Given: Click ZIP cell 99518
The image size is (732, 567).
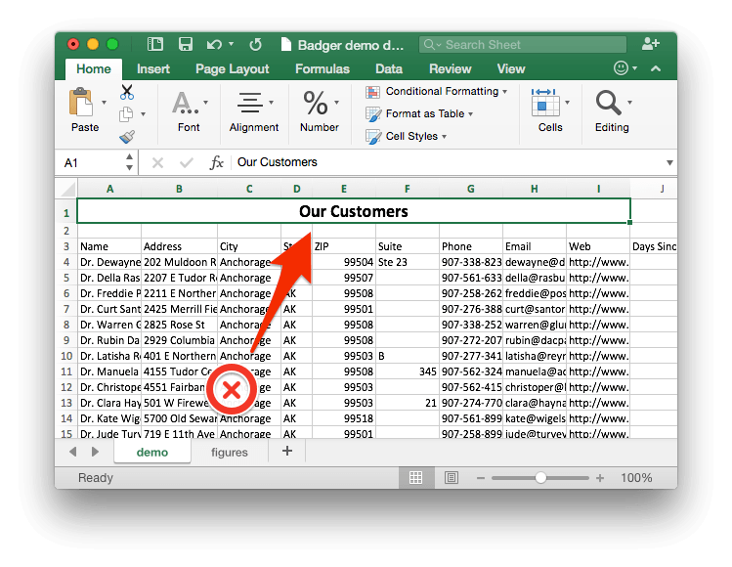Looking at the screenshot, I should tap(344, 418).
